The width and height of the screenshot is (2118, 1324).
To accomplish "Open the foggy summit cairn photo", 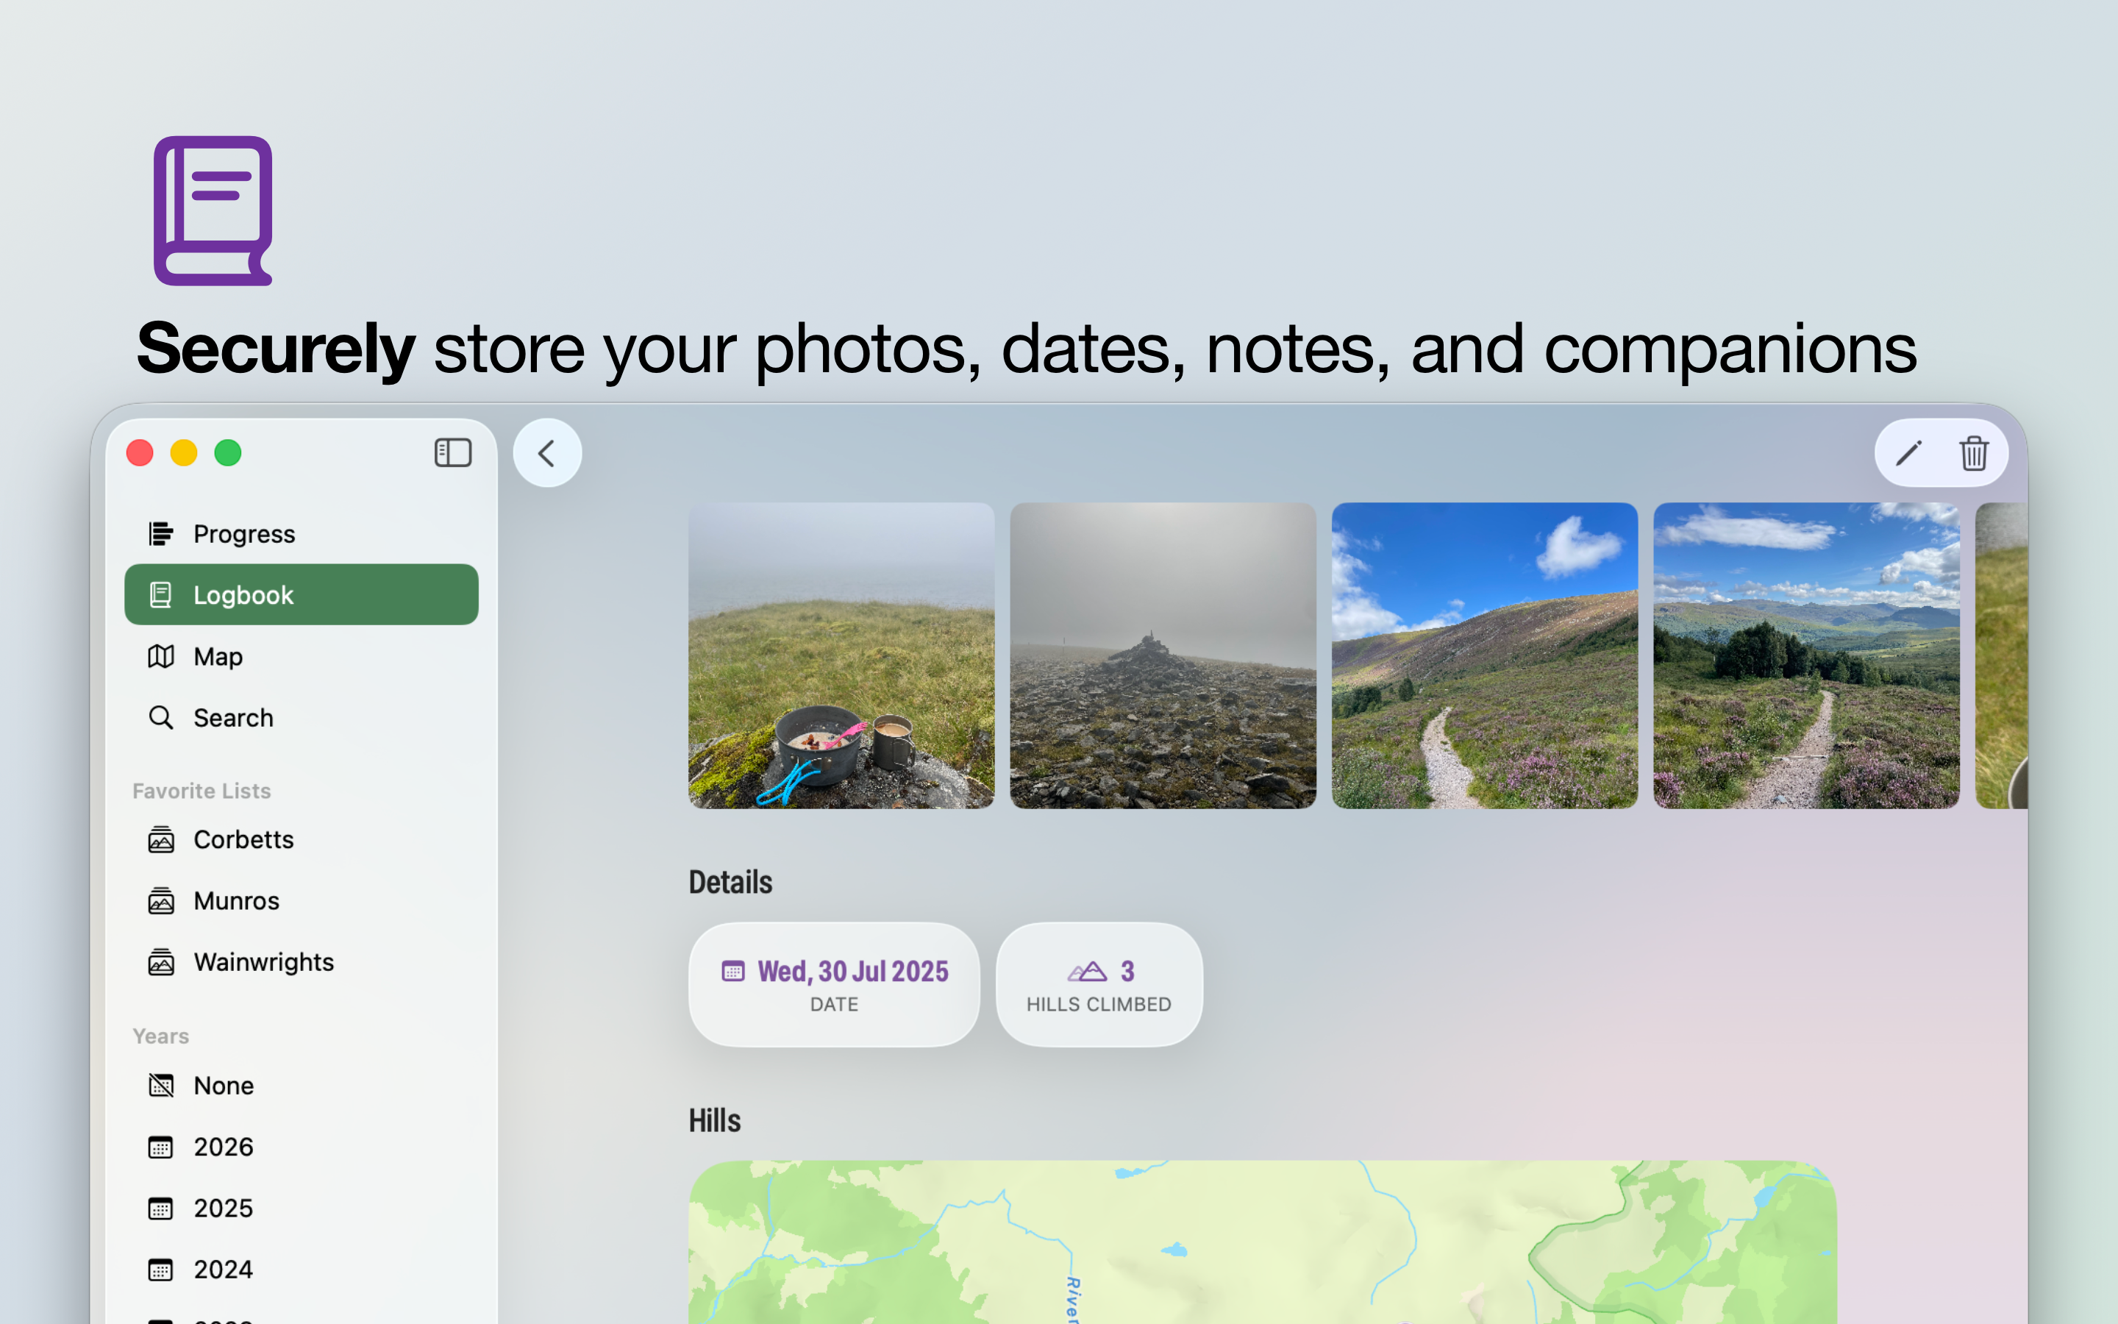I will (x=1163, y=655).
